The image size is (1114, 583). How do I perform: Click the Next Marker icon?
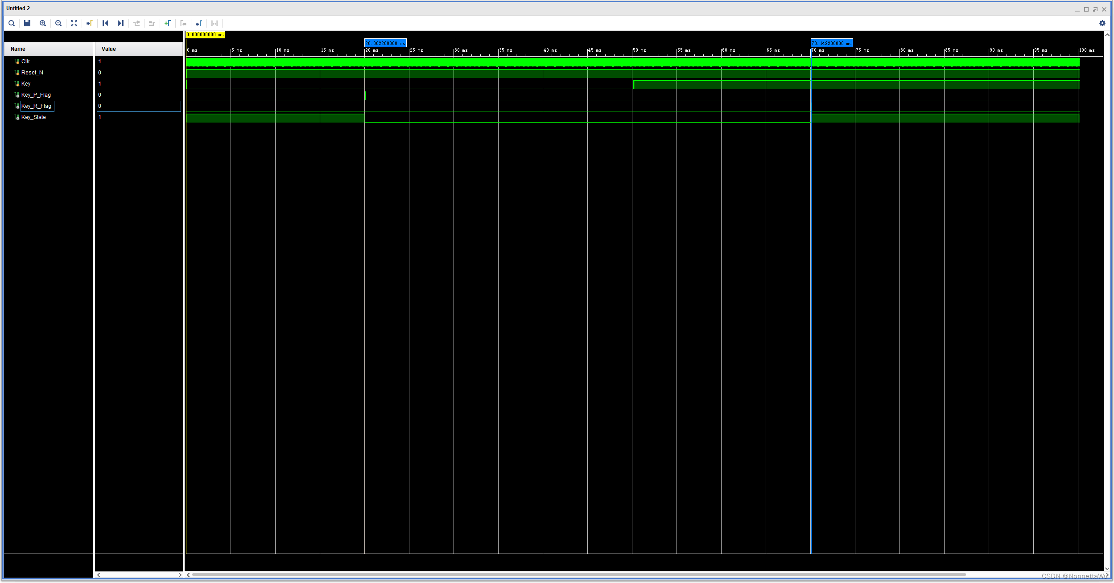(x=199, y=23)
